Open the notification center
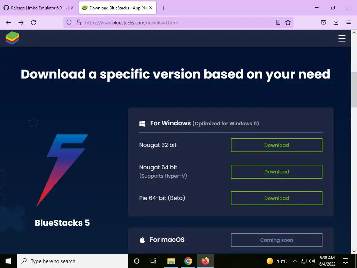 click(x=345, y=261)
